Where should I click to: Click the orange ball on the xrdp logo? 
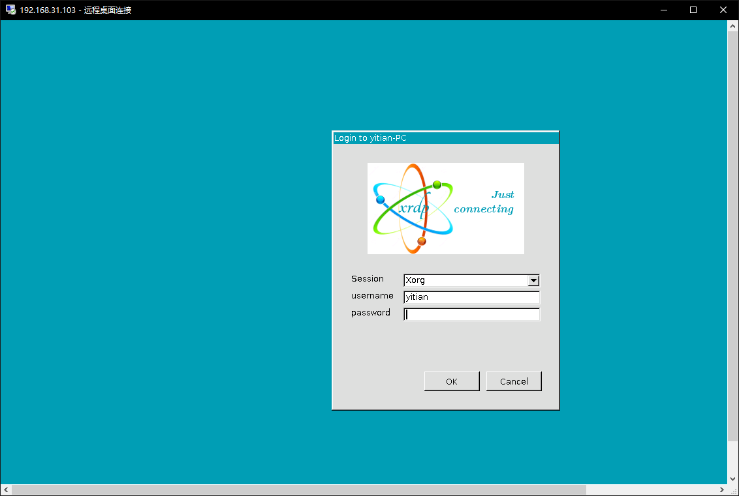[x=422, y=241]
